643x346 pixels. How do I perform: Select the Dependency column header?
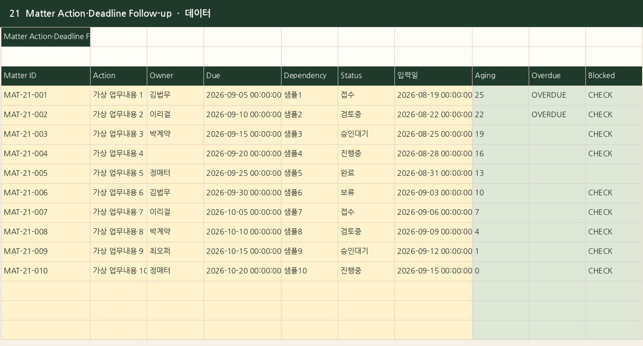pyautogui.click(x=309, y=76)
